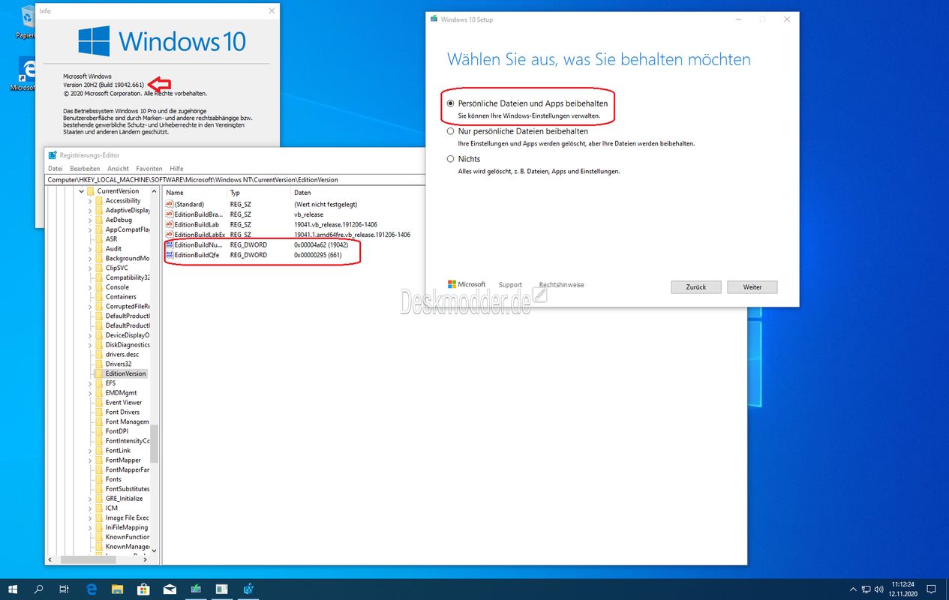Click the '0x00000295 (661)' data value

(318, 255)
